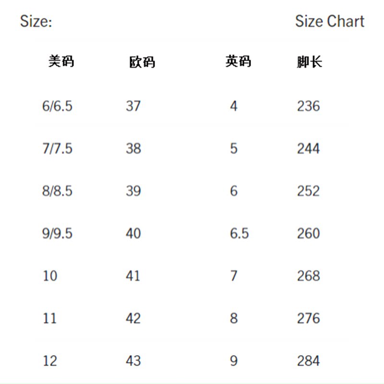Image resolution: width=384 pixels, height=384 pixels.
Task: Select UK size 6.5 cell
Action: (x=239, y=233)
